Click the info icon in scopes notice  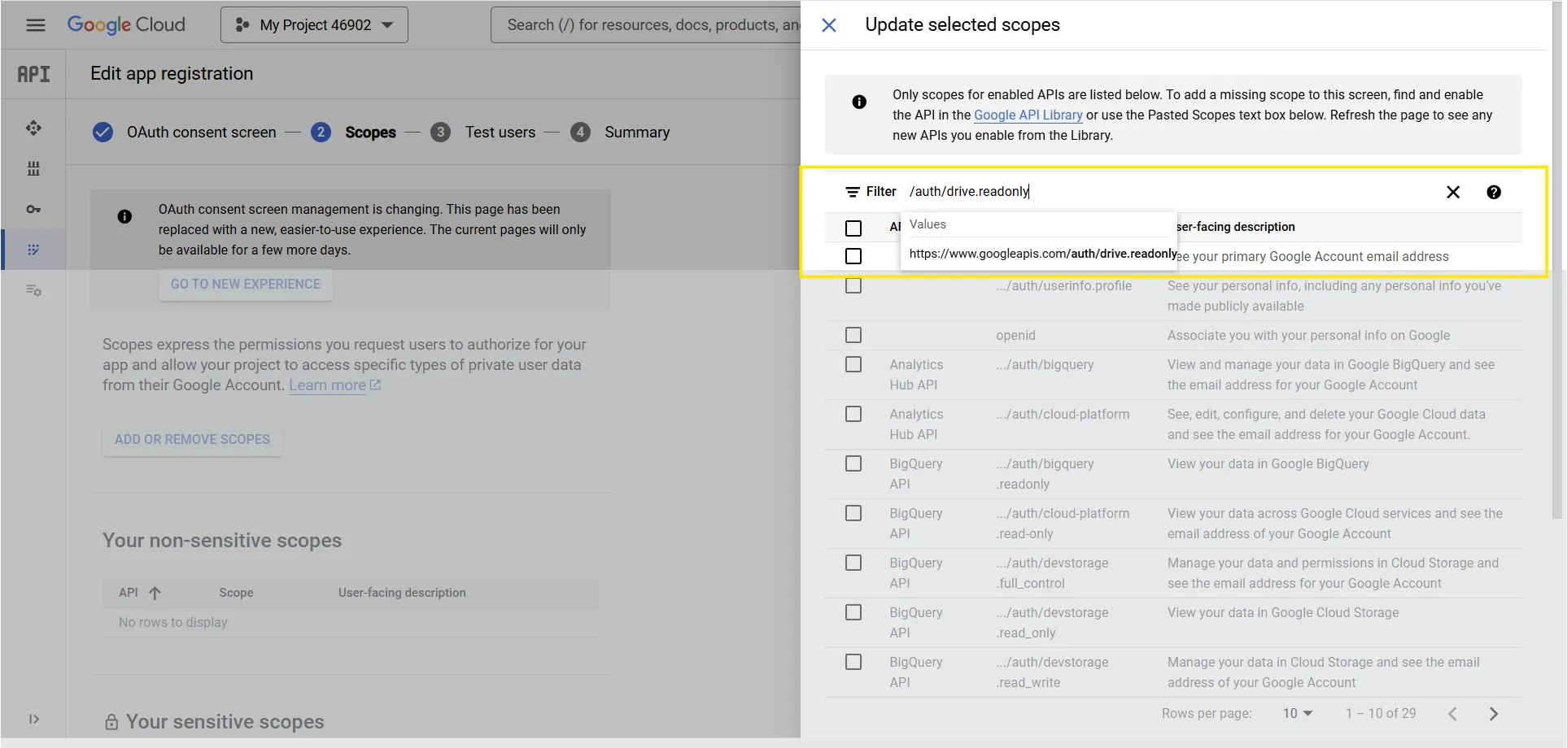click(859, 102)
